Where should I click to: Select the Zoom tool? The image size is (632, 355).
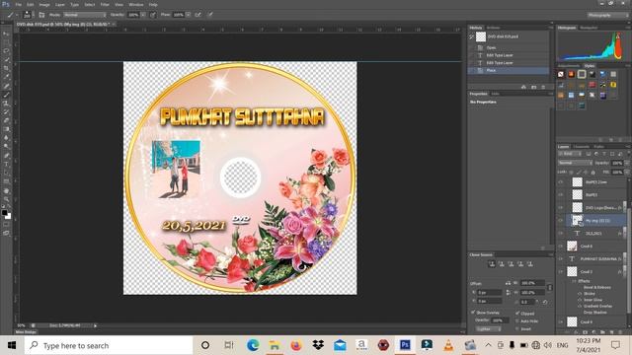[6, 199]
